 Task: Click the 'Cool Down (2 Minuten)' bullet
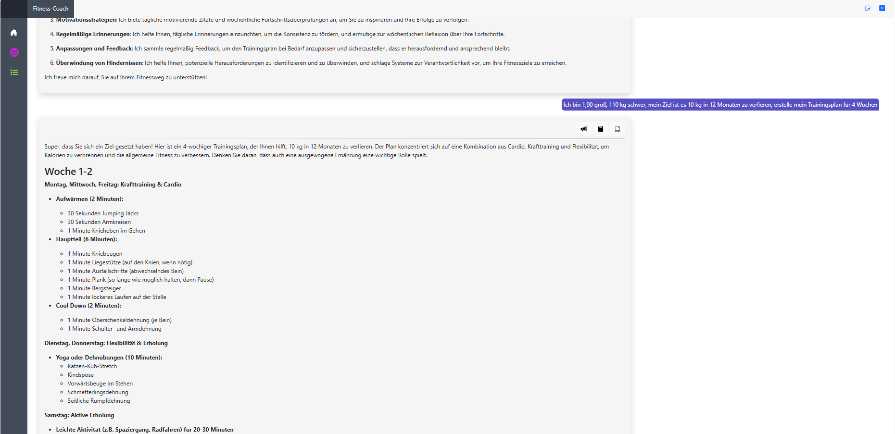point(88,306)
